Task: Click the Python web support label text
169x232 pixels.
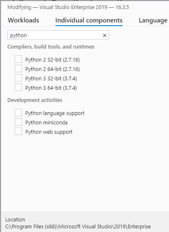Action: 49,132
